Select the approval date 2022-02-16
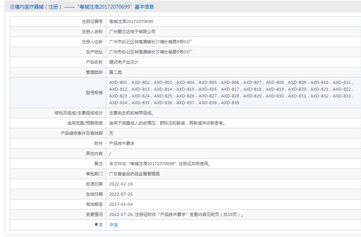Viewport: 361px width, 237px height. coord(121,184)
